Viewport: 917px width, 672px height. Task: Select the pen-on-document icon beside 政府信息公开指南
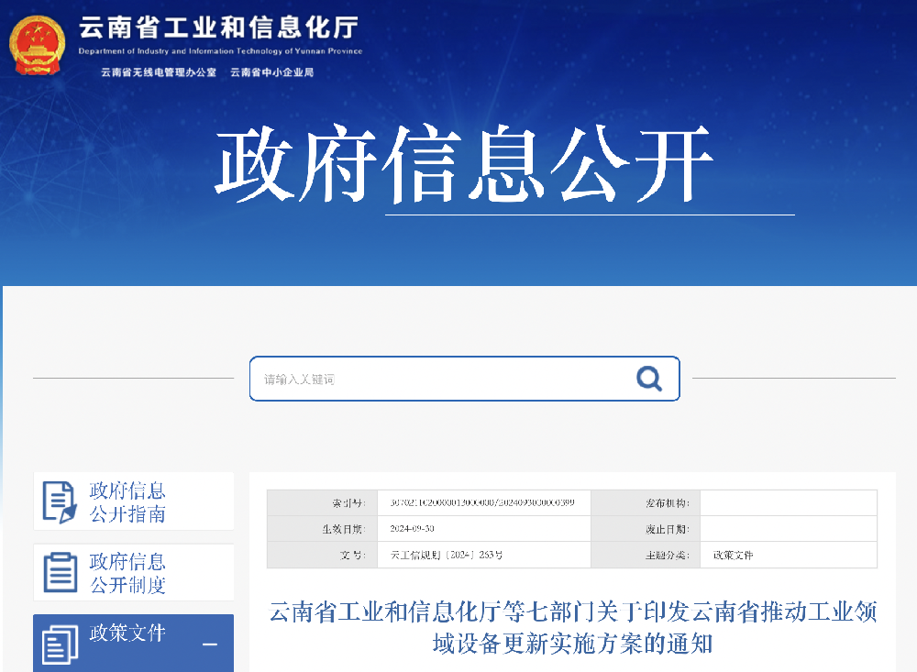58,501
